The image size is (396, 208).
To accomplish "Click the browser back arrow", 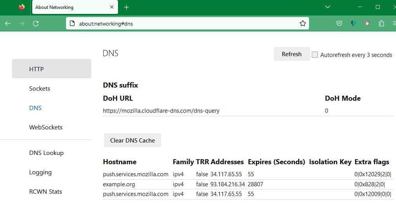I will click(8, 24).
